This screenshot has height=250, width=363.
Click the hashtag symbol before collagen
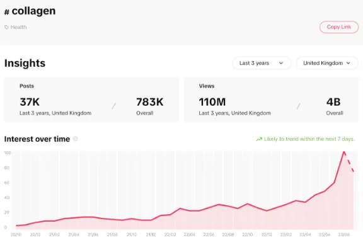tap(7, 12)
